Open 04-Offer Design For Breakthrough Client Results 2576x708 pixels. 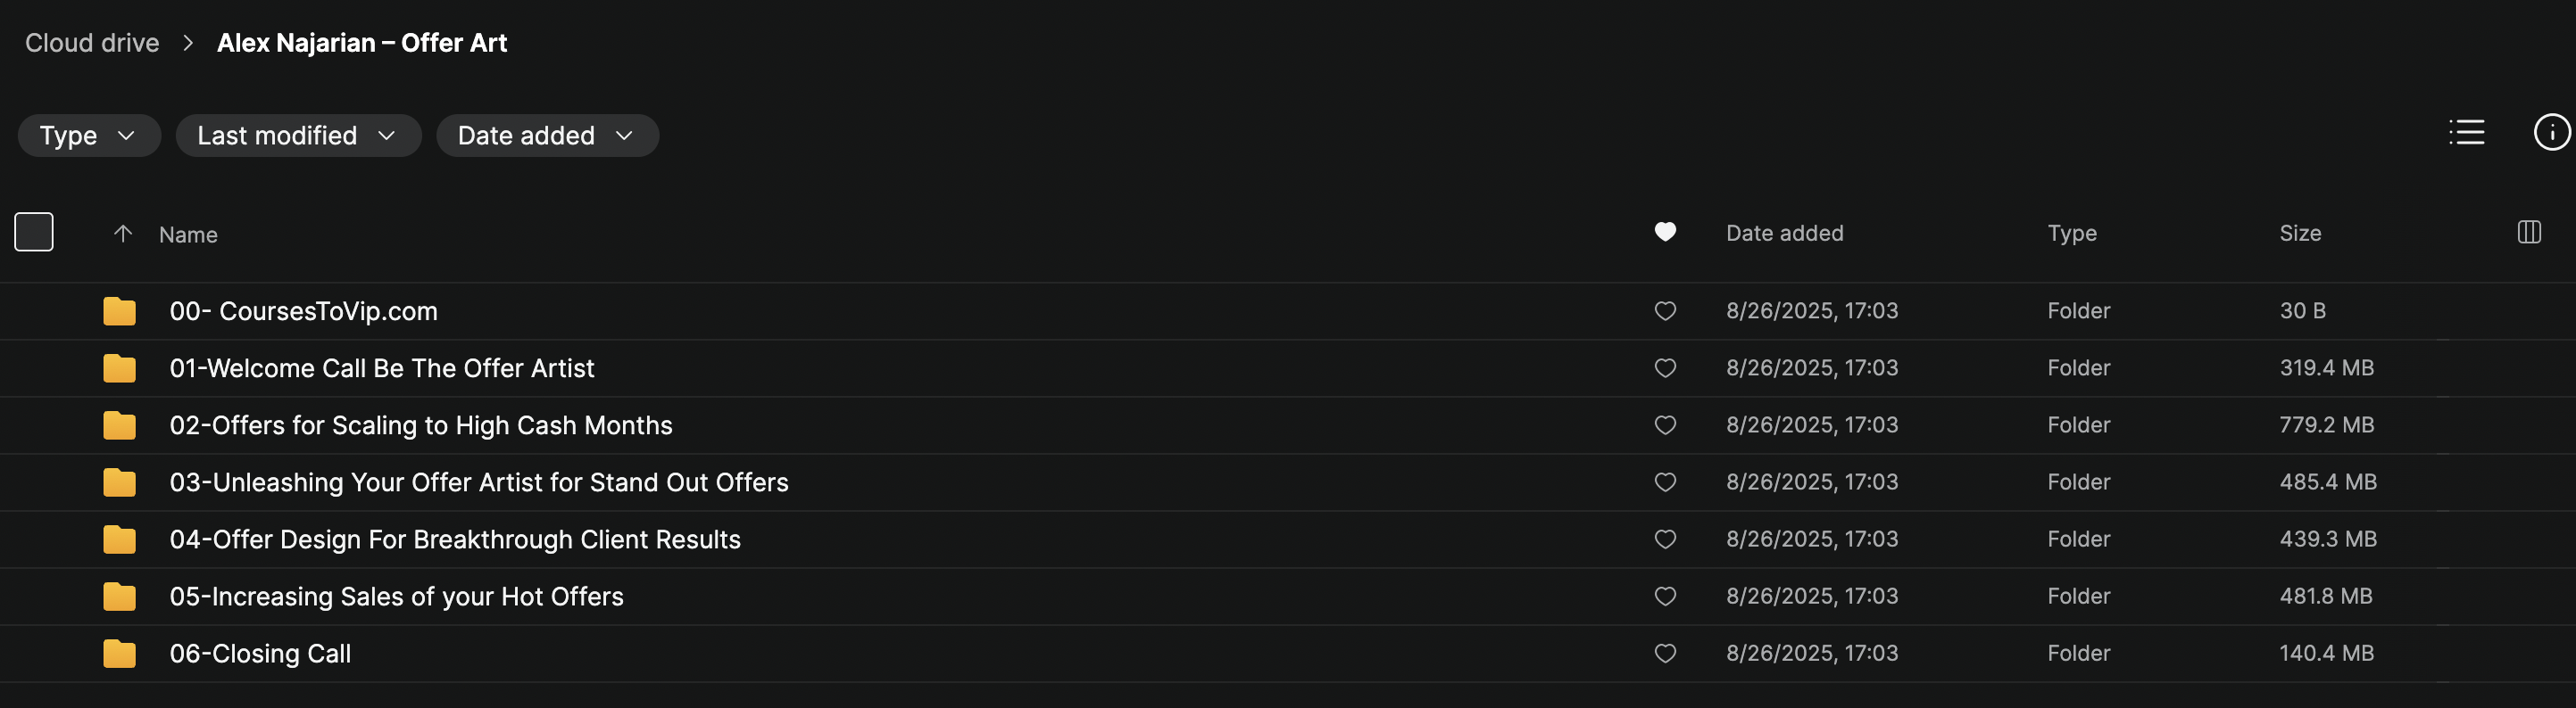[455, 540]
